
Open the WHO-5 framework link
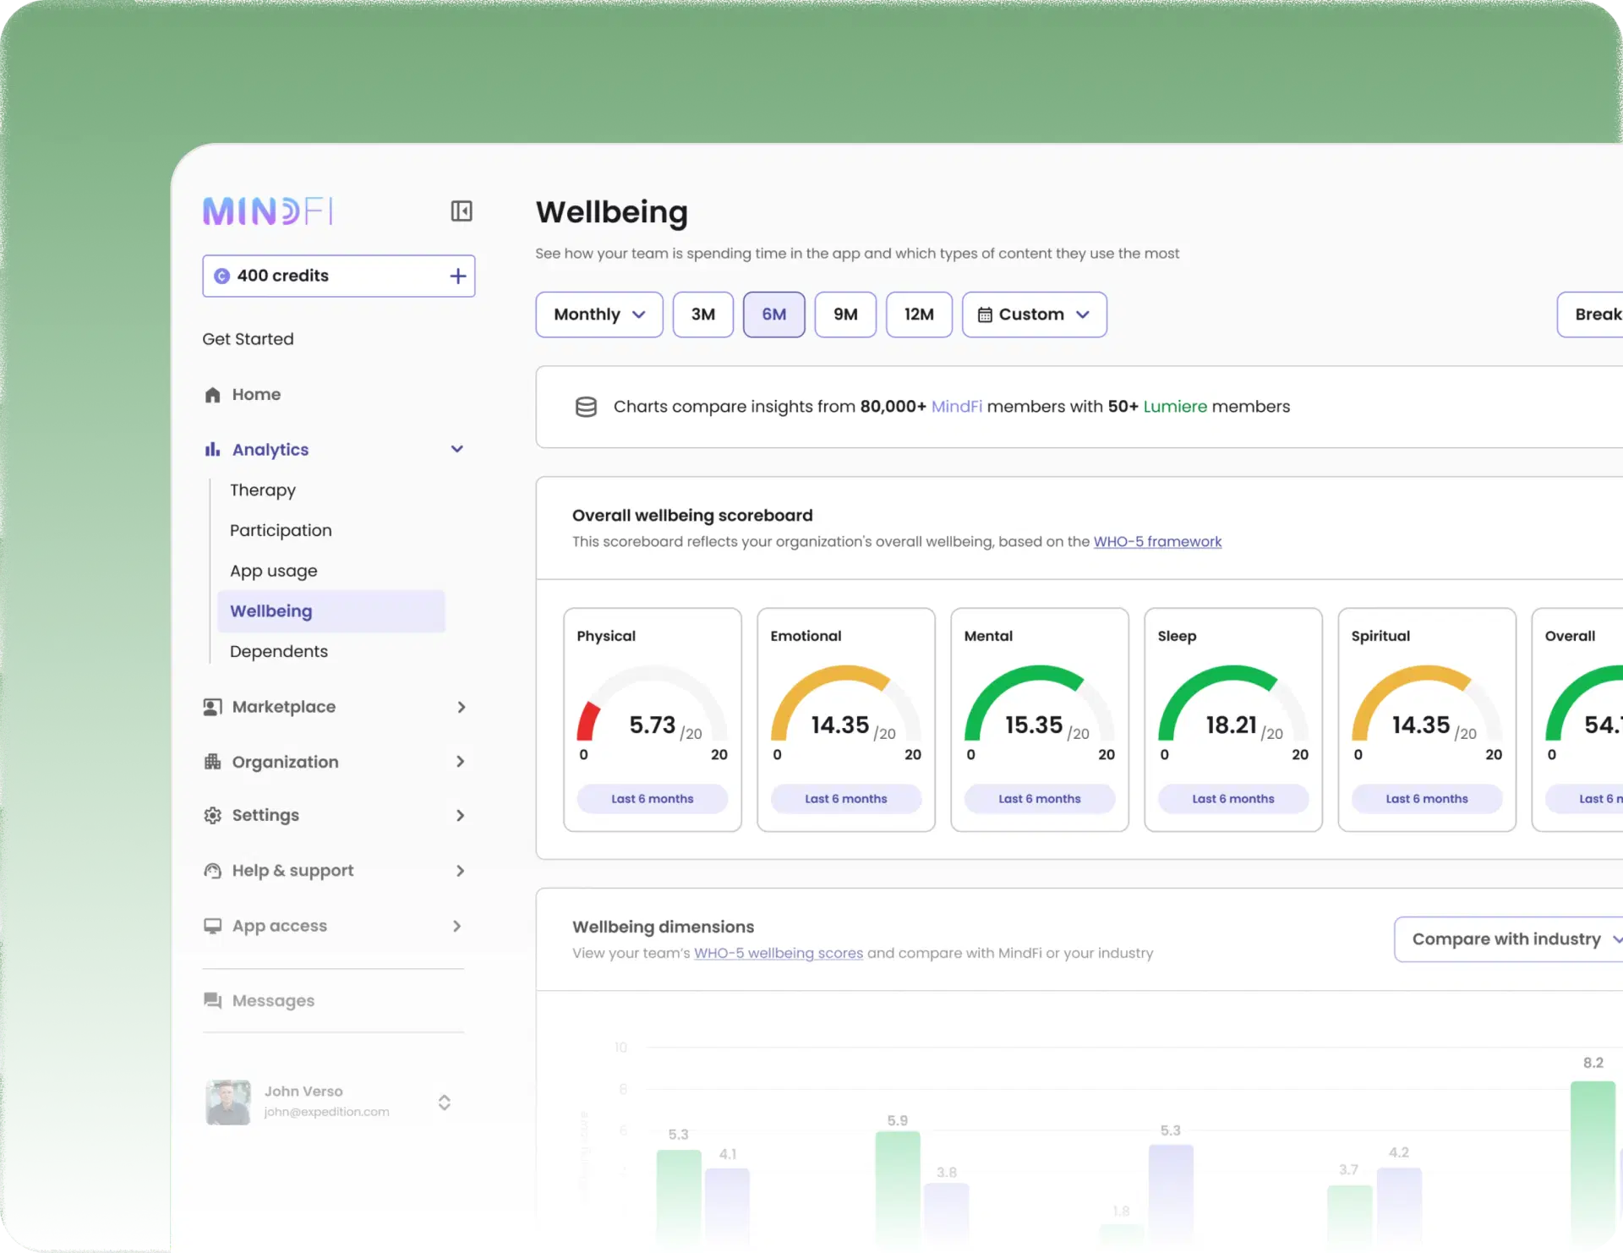pyautogui.click(x=1157, y=541)
